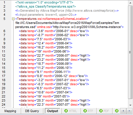The width and height of the screenshot is (133, 115).
Task: Click the data row for month 2007-02
Action: (x=54, y=84)
